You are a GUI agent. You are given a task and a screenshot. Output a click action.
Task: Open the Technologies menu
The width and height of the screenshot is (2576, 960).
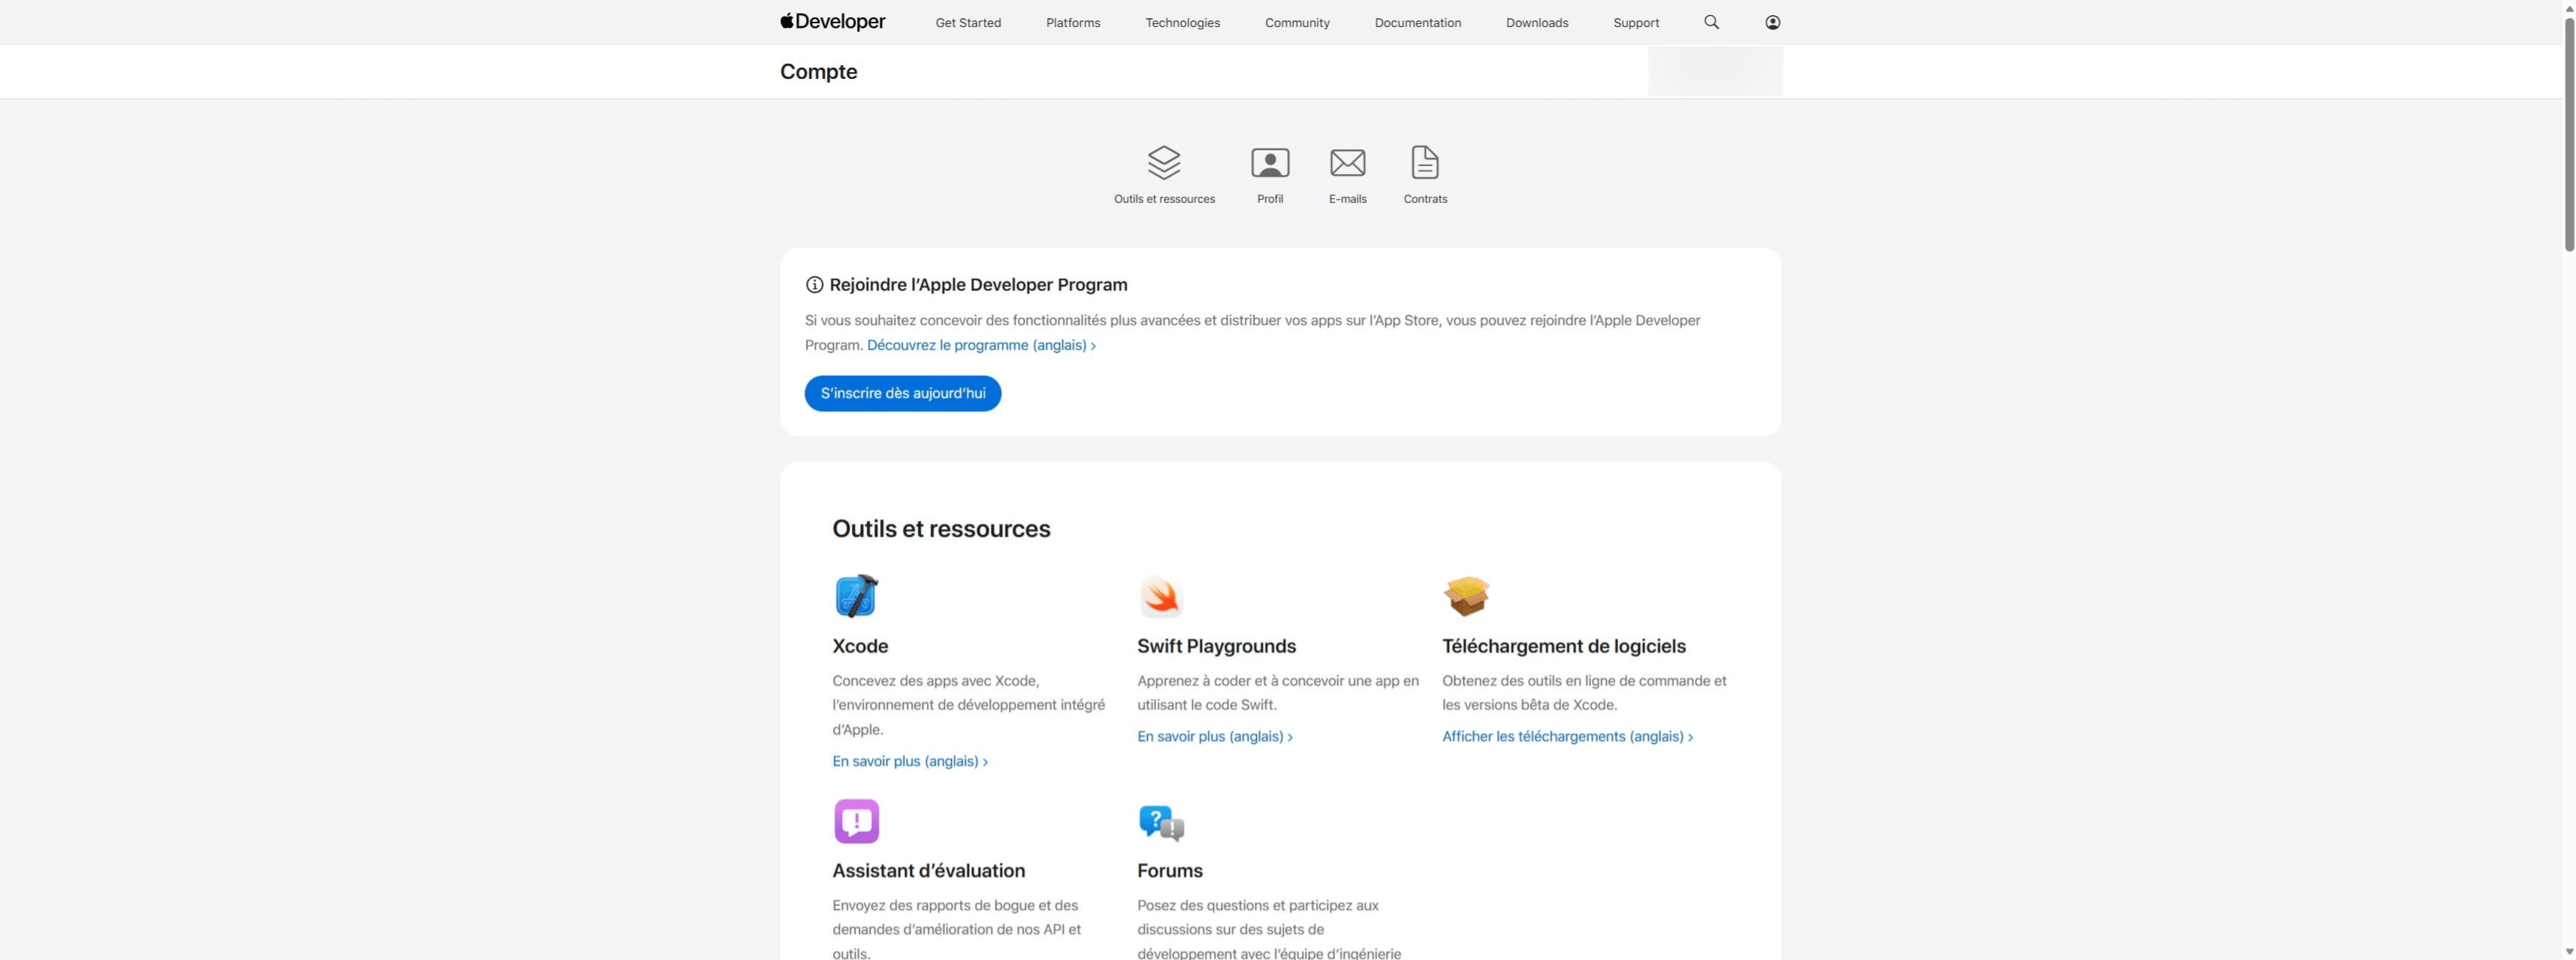click(x=1182, y=22)
